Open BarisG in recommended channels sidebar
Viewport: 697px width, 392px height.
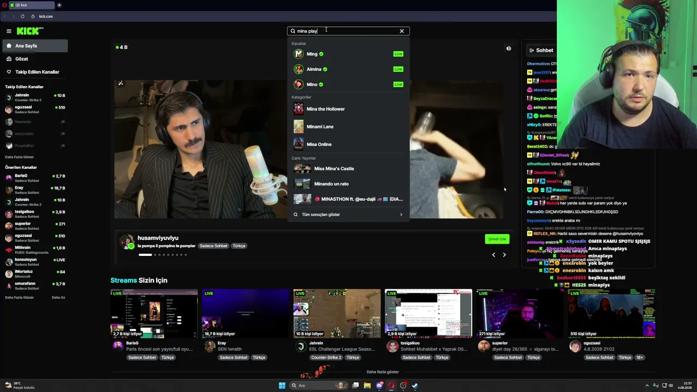[x=35, y=178]
